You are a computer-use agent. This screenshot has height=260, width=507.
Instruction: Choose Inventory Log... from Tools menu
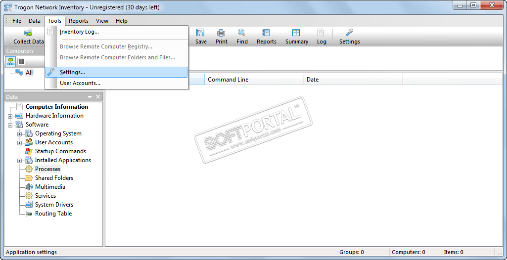coord(116,32)
